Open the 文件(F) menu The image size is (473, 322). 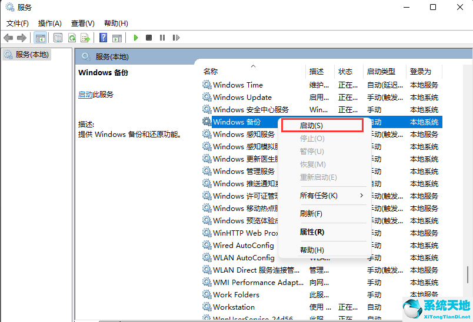(17, 23)
